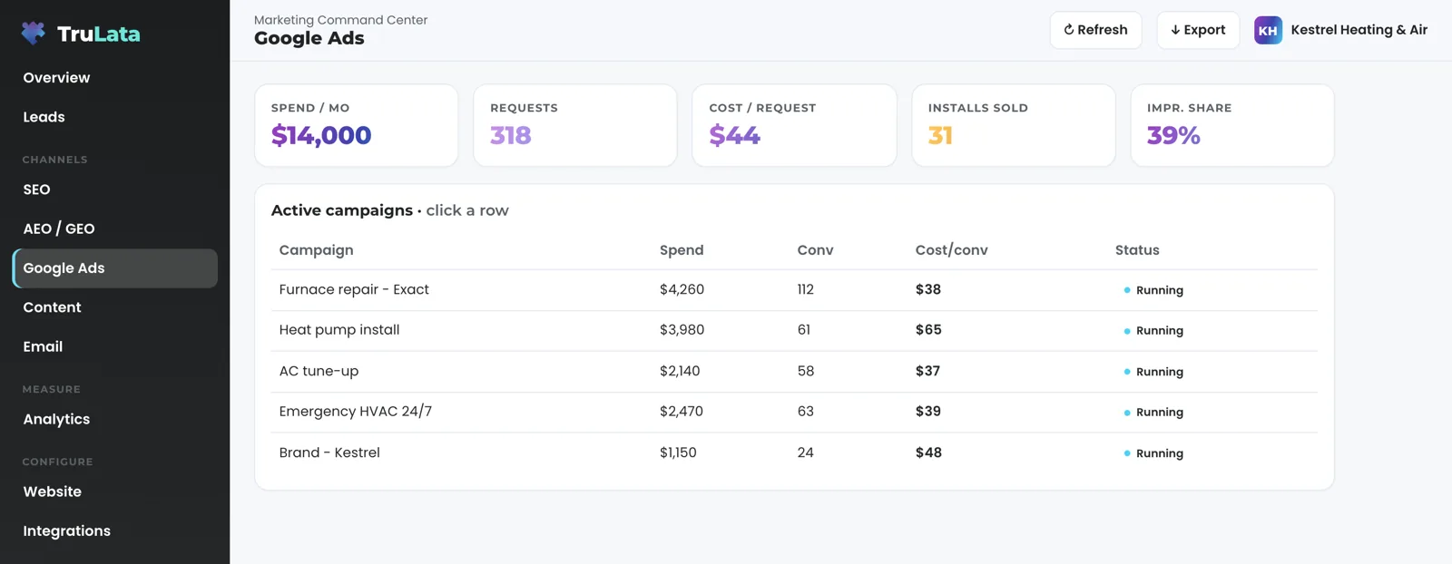Select the Cost / Request $44 card
This screenshot has width=1452, height=564.
(x=794, y=125)
